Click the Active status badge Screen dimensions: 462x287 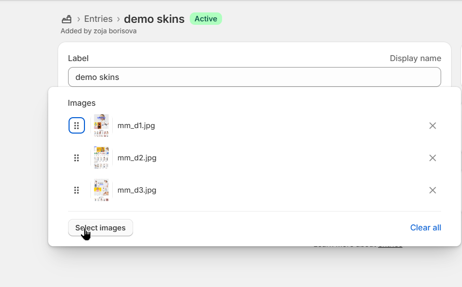pyautogui.click(x=206, y=19)
